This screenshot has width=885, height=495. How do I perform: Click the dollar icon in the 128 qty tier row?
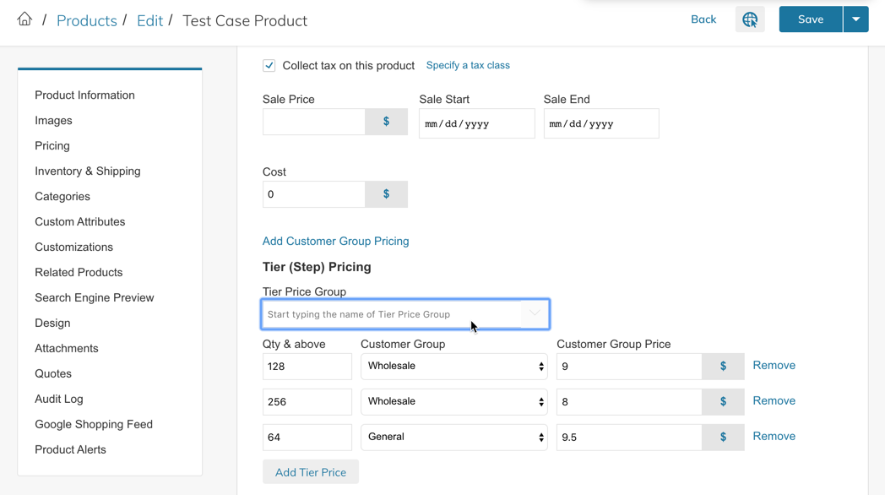723,367
